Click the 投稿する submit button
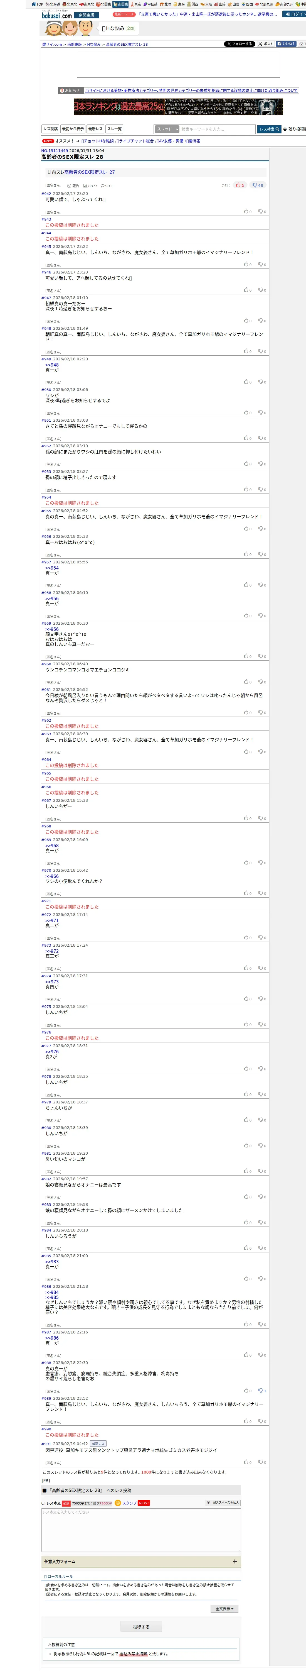This screenshot has width=306, height=1671. pyautogui.click(x=141, y=1627)
